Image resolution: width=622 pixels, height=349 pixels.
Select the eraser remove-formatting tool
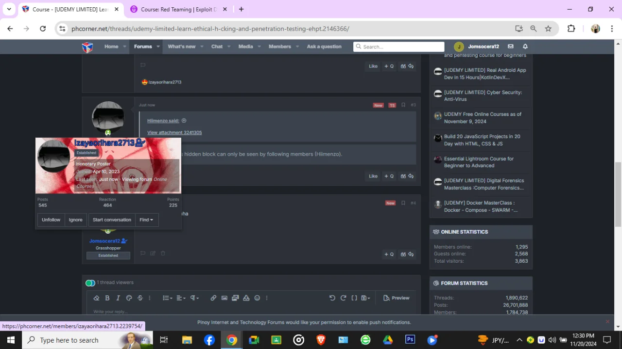pyautogui.click(x=96, y=298)
